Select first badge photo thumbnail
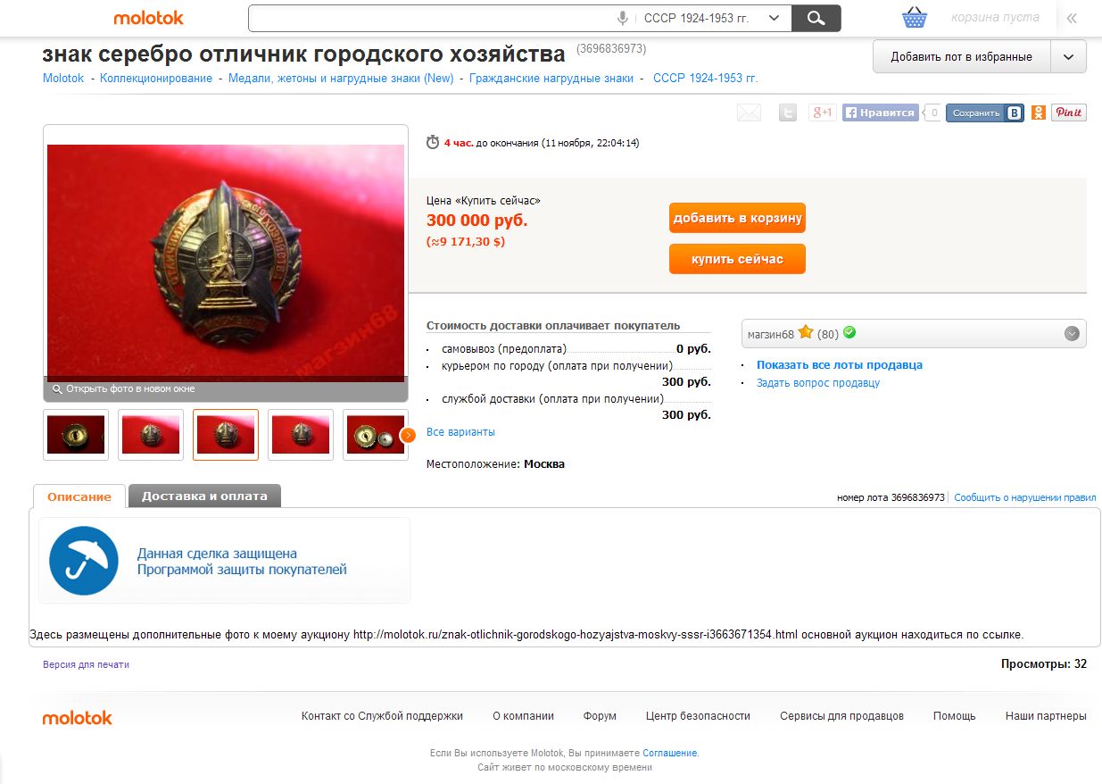 pyautogui.click(x=76, y=435)
